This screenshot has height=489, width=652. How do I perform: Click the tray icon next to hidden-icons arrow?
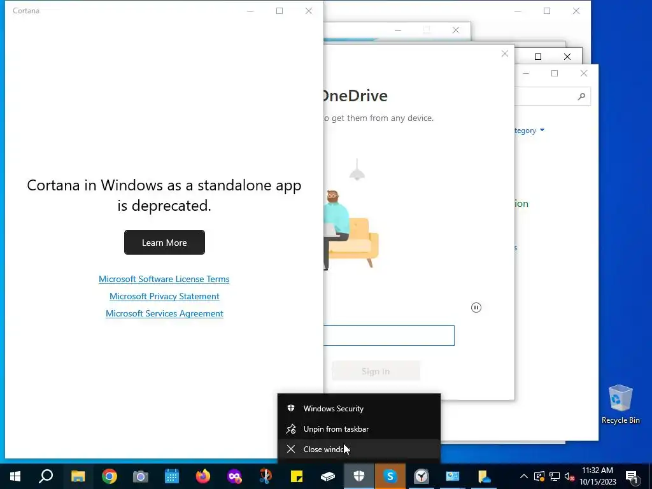click(x=539, y=476)
